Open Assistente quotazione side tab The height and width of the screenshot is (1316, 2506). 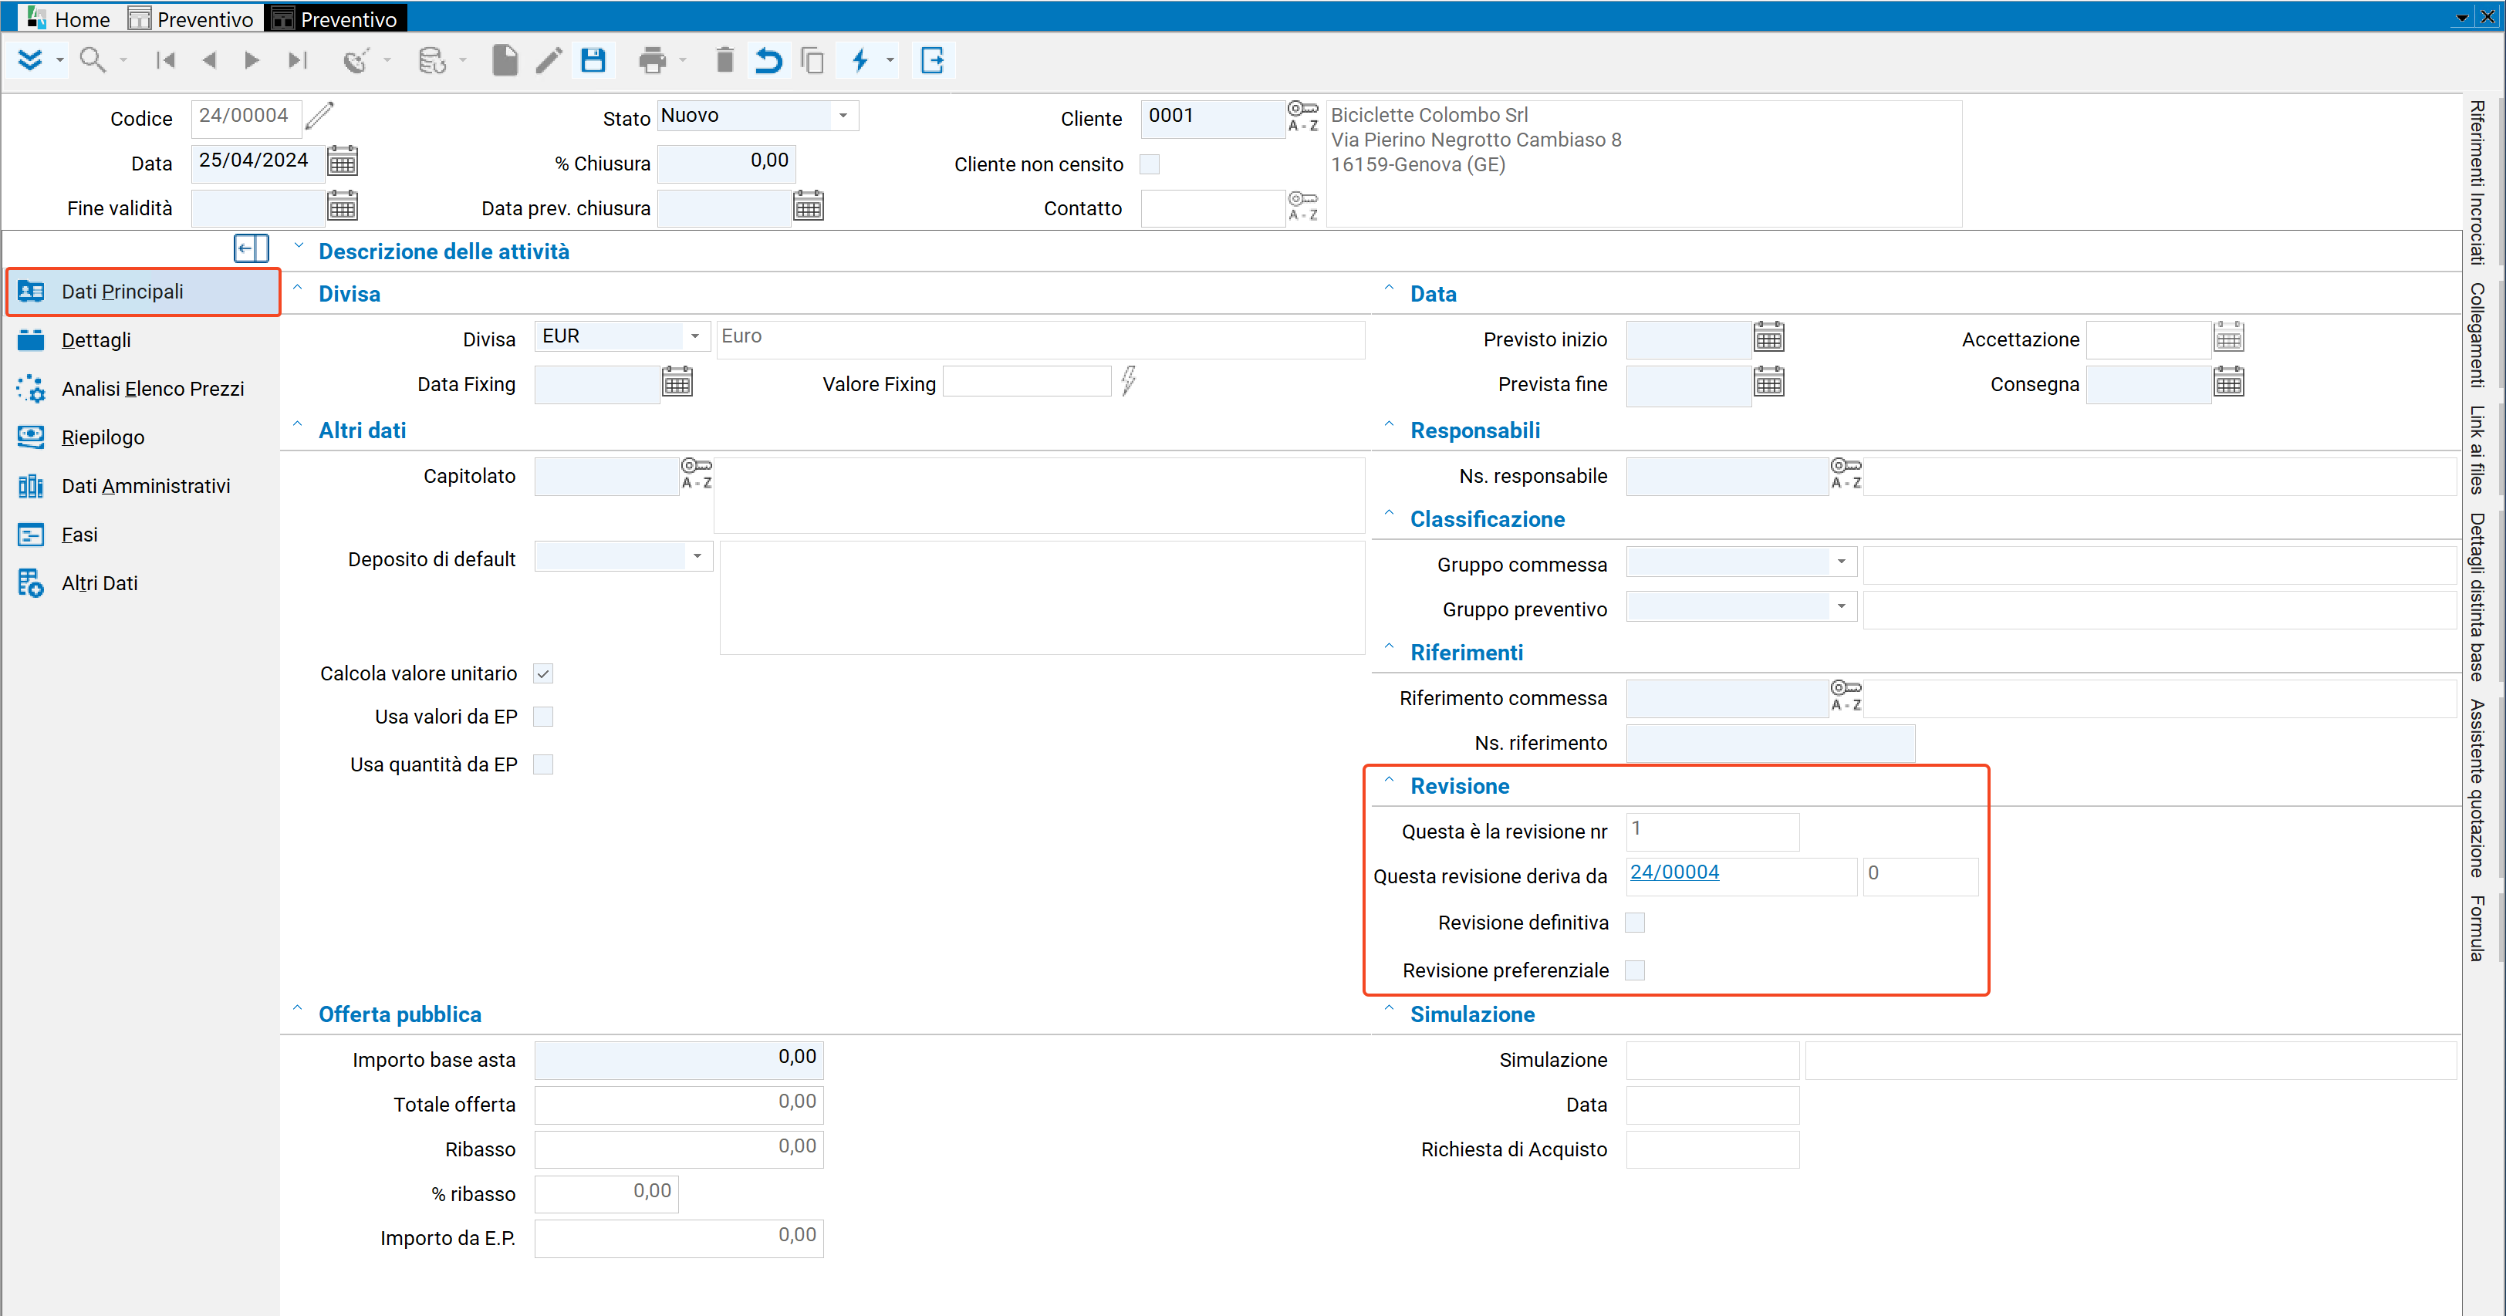pyautogui.click(x=2477, y=789)
